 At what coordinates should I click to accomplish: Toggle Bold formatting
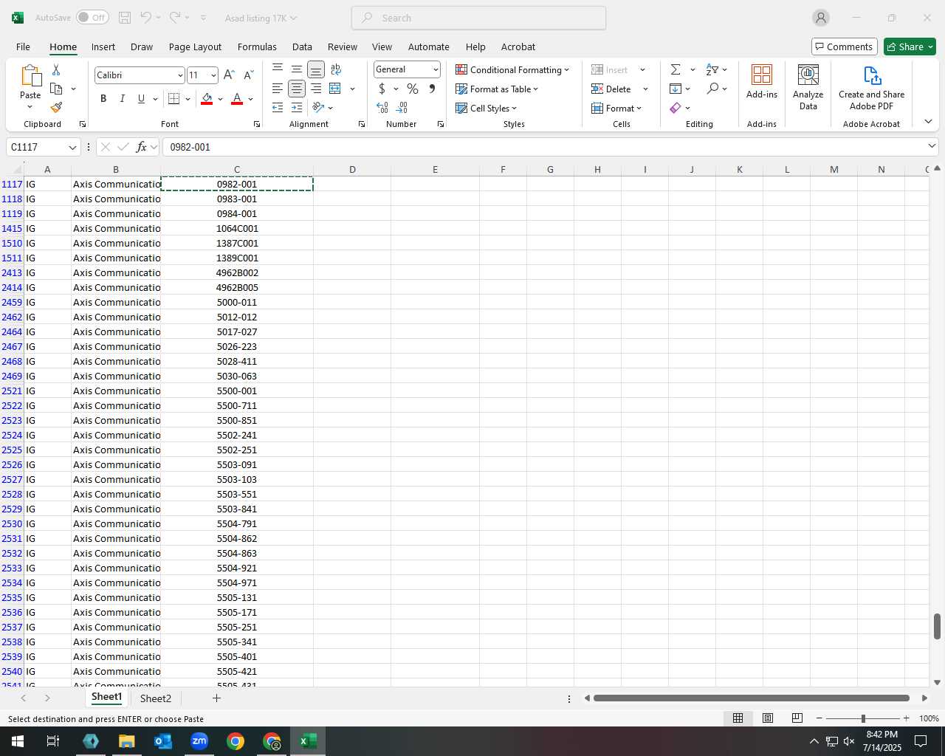103,98
